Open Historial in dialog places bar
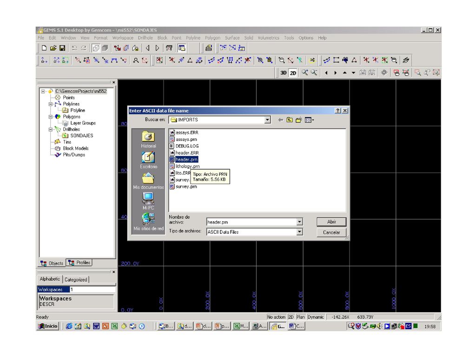Screen dimensions: 476x357 click(x=148, y=139)
